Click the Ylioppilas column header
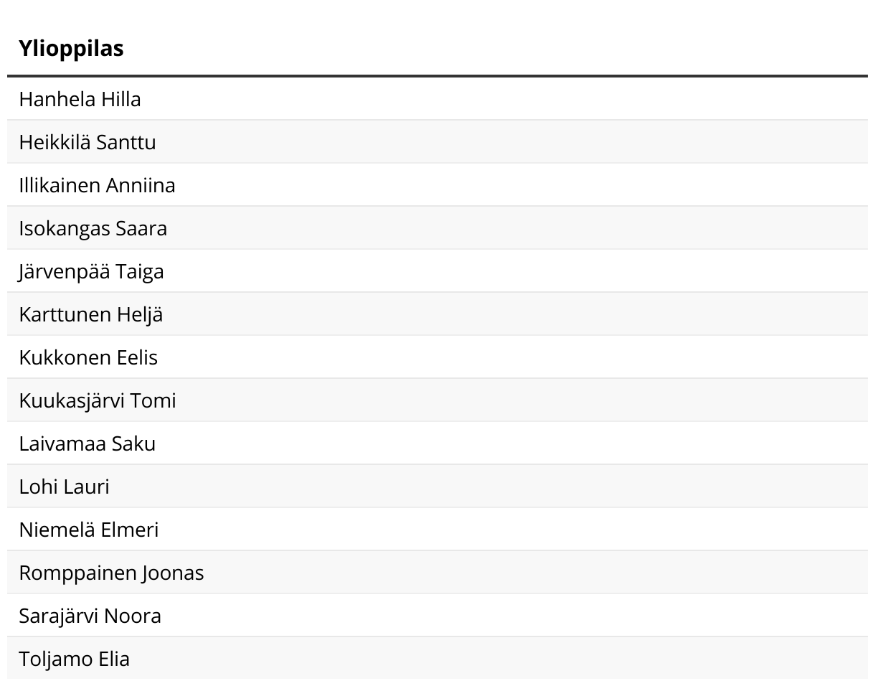 (x=71, y=49)
